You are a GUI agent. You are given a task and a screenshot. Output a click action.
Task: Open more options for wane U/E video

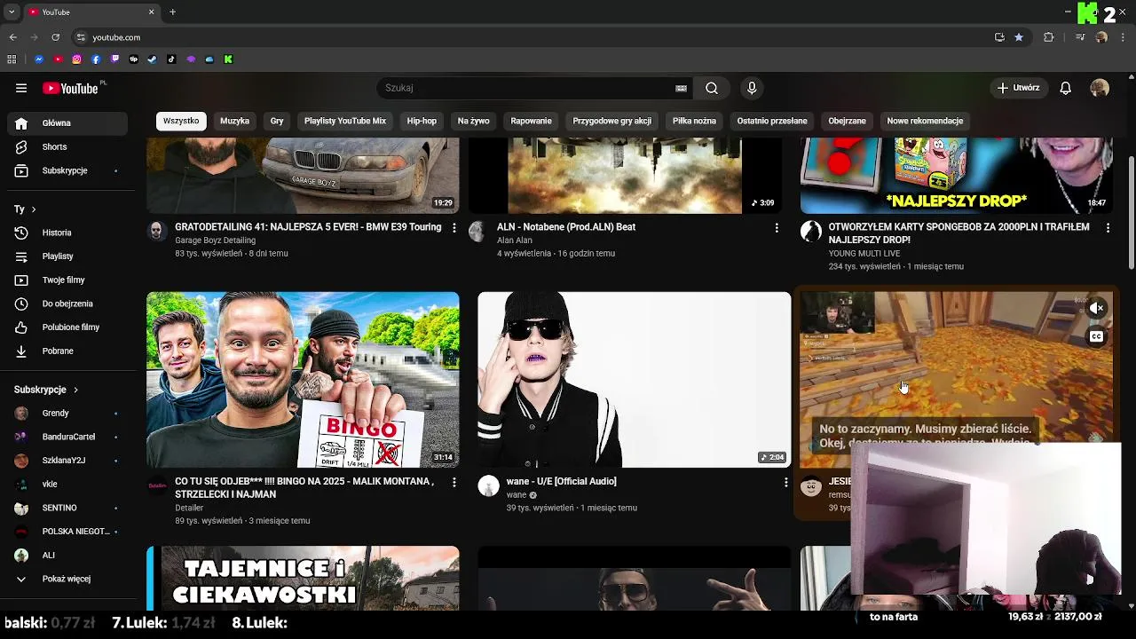(x=785, y=482)
